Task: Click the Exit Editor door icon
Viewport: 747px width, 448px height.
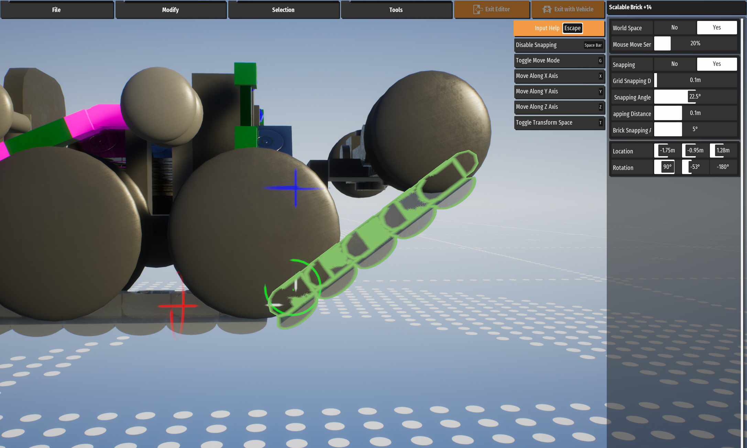Action: (x=477, y=9)
